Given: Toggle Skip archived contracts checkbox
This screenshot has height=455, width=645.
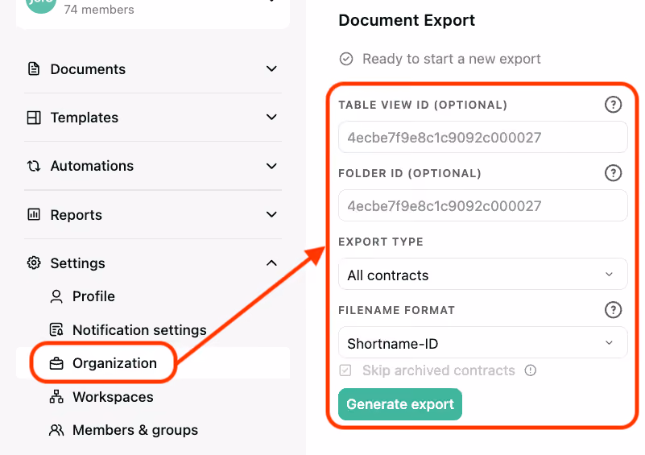Looking at the screenshot, I should (x=345, y=370).
